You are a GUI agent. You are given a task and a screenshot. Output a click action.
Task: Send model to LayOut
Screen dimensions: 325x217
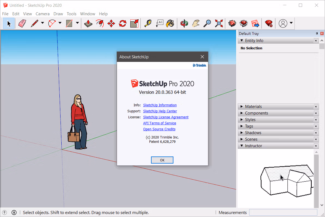[x=255, y=23]
